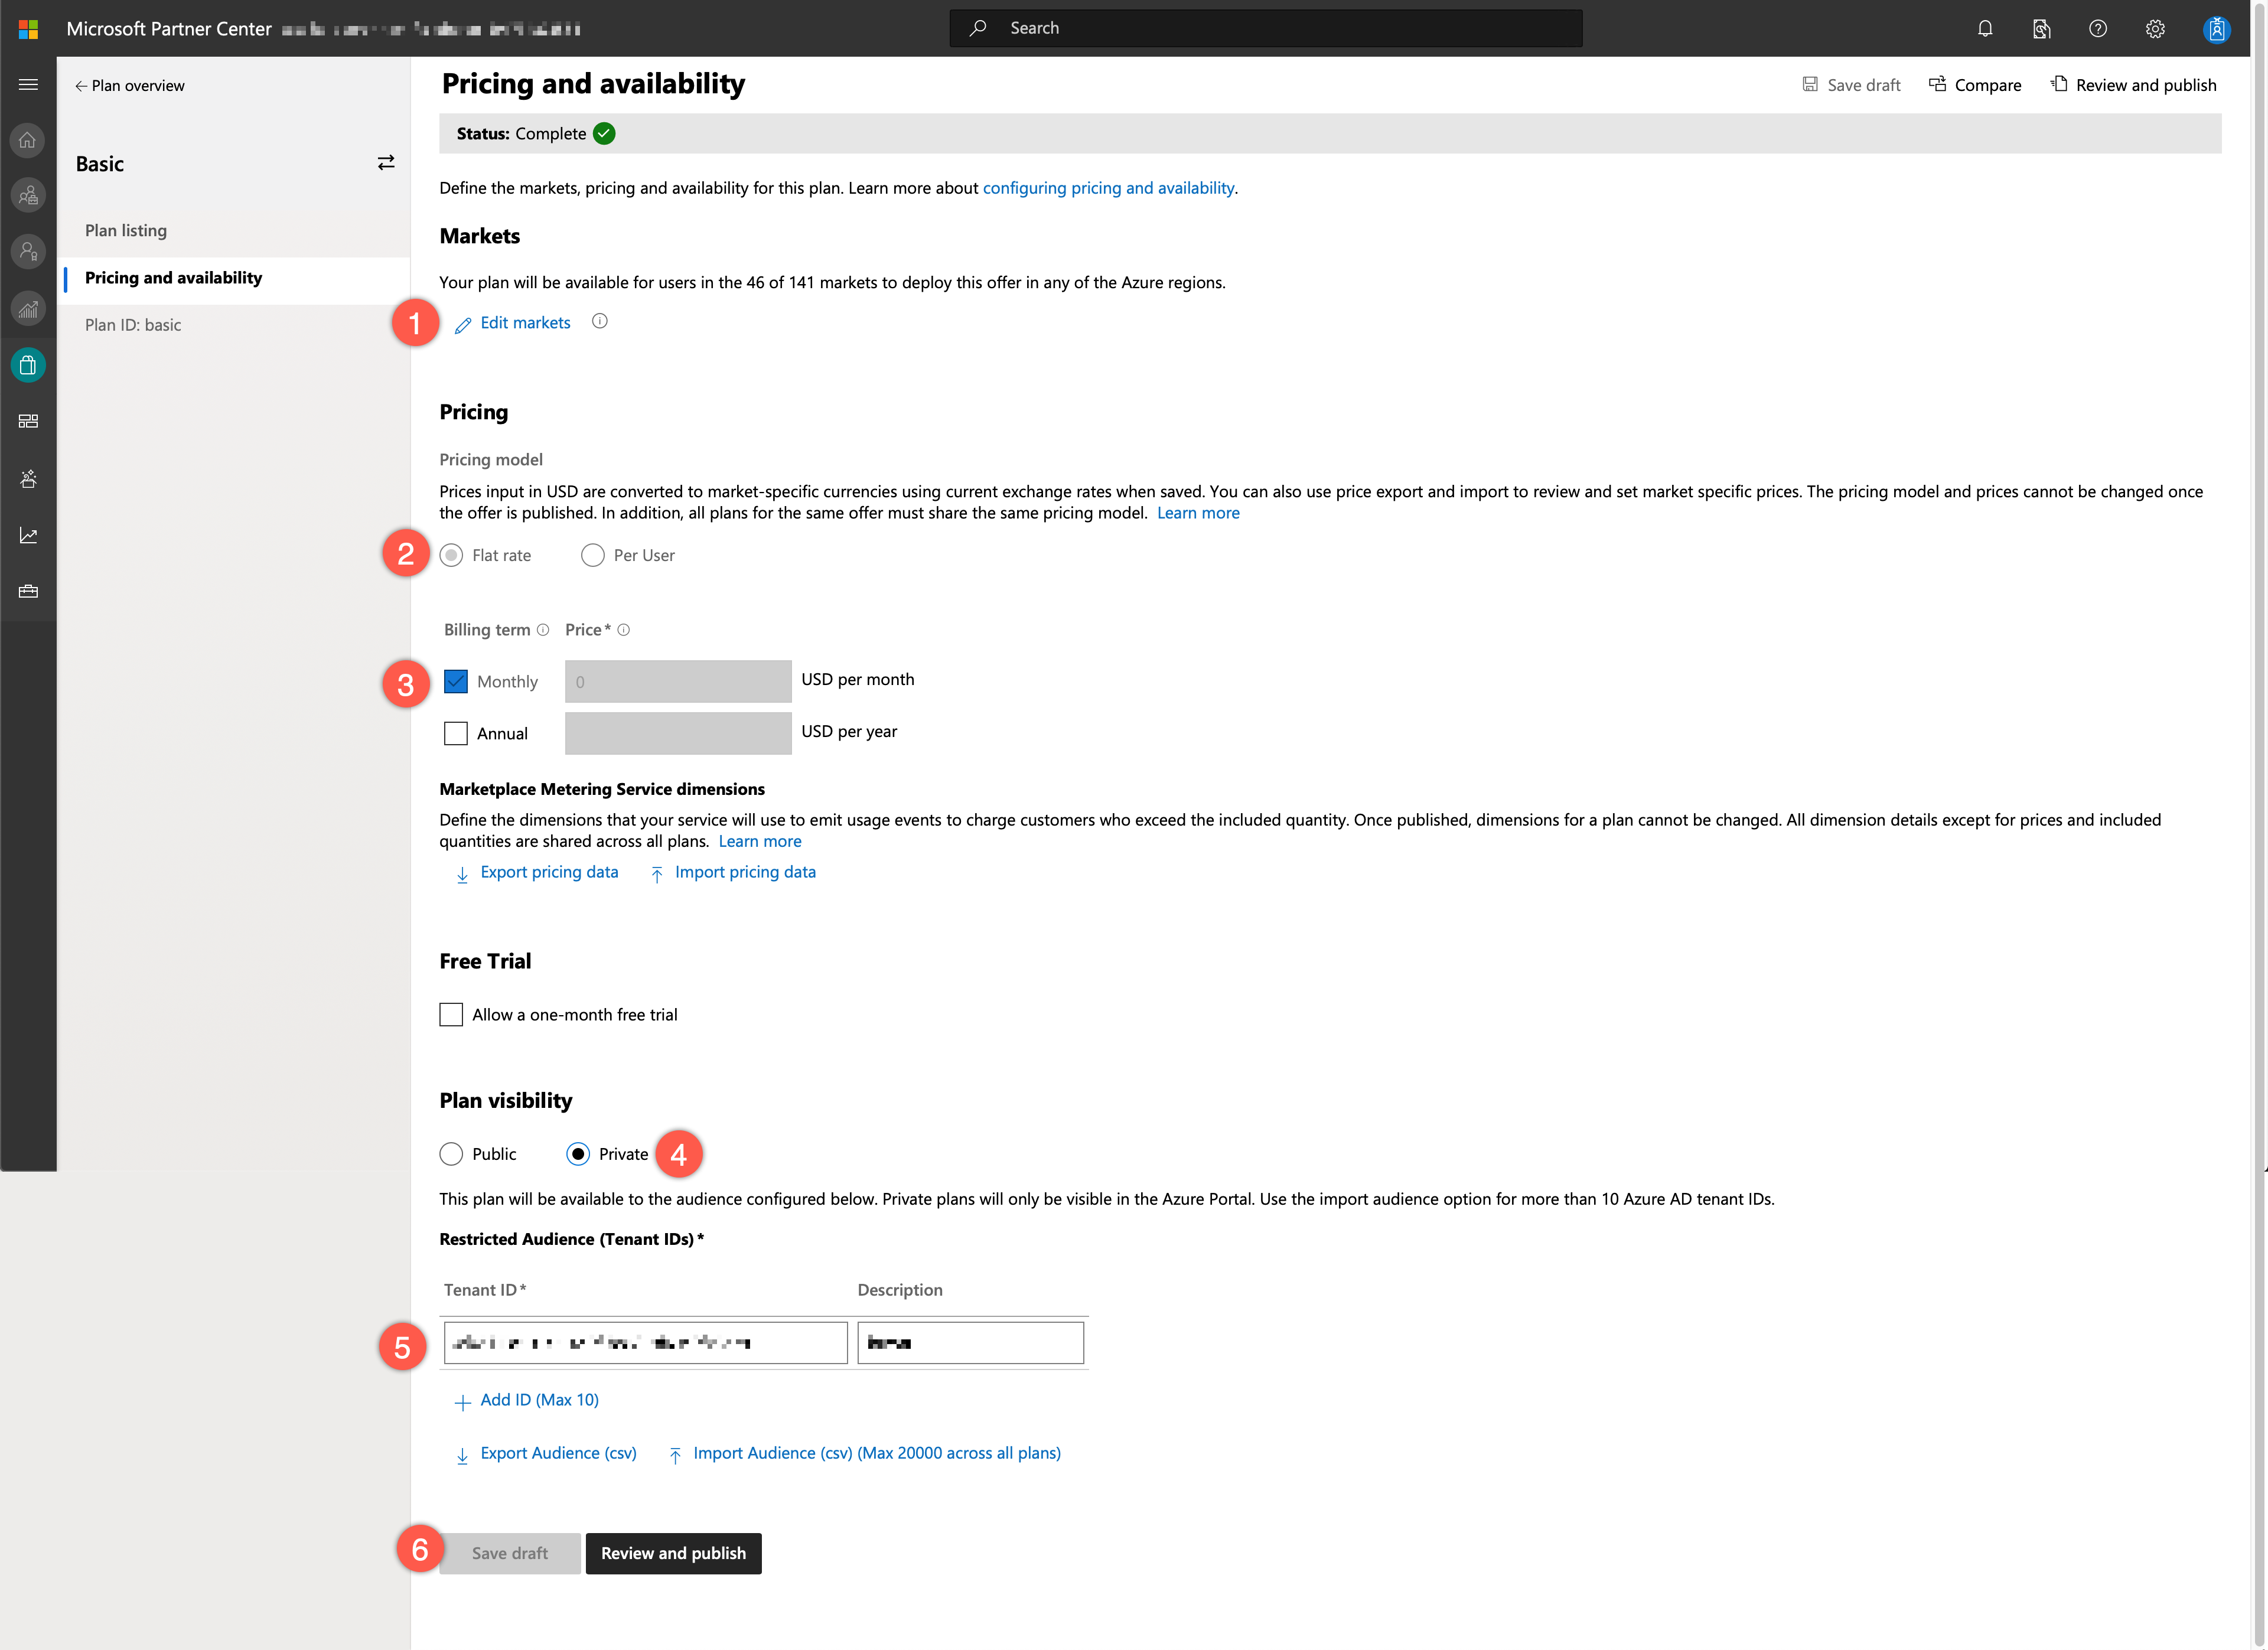Enable one-month free trial checkbox
Image resolution: width=2268 pixels, height=1650 pixels.
coord(451,1014)
